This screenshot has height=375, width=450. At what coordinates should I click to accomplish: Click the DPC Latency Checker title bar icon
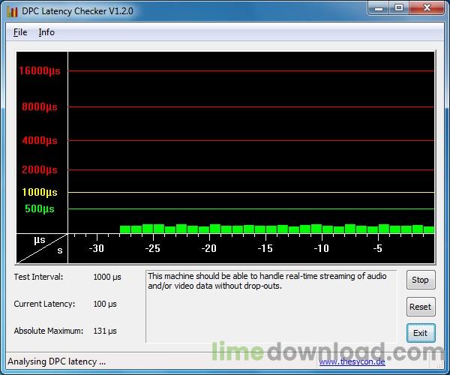[12, 11]
